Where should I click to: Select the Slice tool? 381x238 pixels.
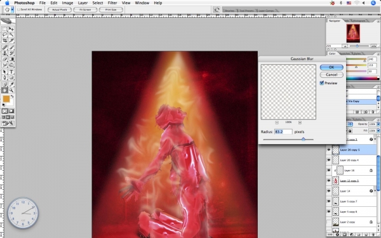(x=11, y=41)
